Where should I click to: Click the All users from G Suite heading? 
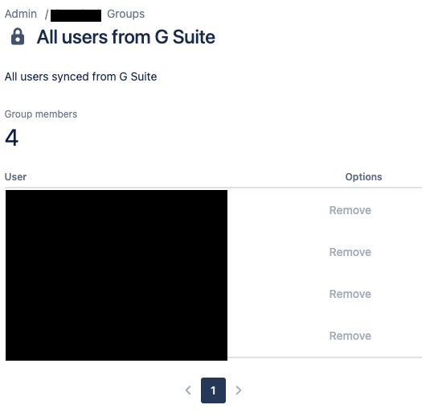[126, 37]
